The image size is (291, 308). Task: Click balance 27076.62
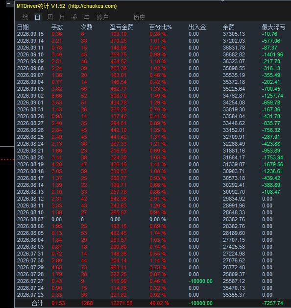[234, 260]
